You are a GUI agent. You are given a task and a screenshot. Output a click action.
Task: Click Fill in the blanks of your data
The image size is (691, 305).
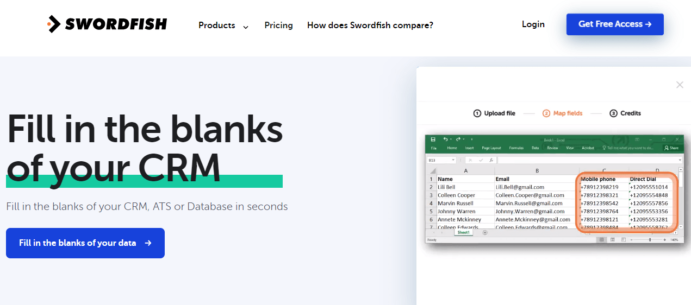click(85, 243)
